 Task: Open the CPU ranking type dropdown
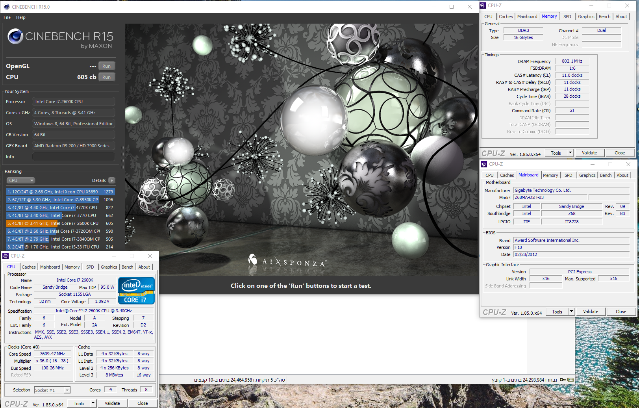[21, 180]
